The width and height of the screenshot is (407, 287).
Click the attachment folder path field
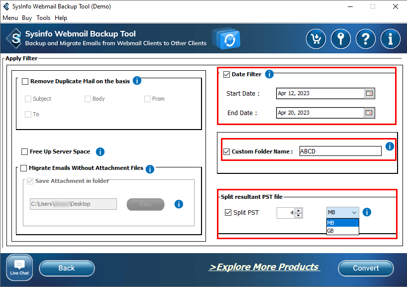pyautogui.click(x=73, y=204)
